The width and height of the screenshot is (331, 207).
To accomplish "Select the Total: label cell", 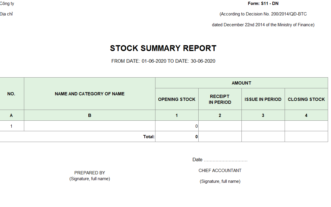I will click(78, 136).
